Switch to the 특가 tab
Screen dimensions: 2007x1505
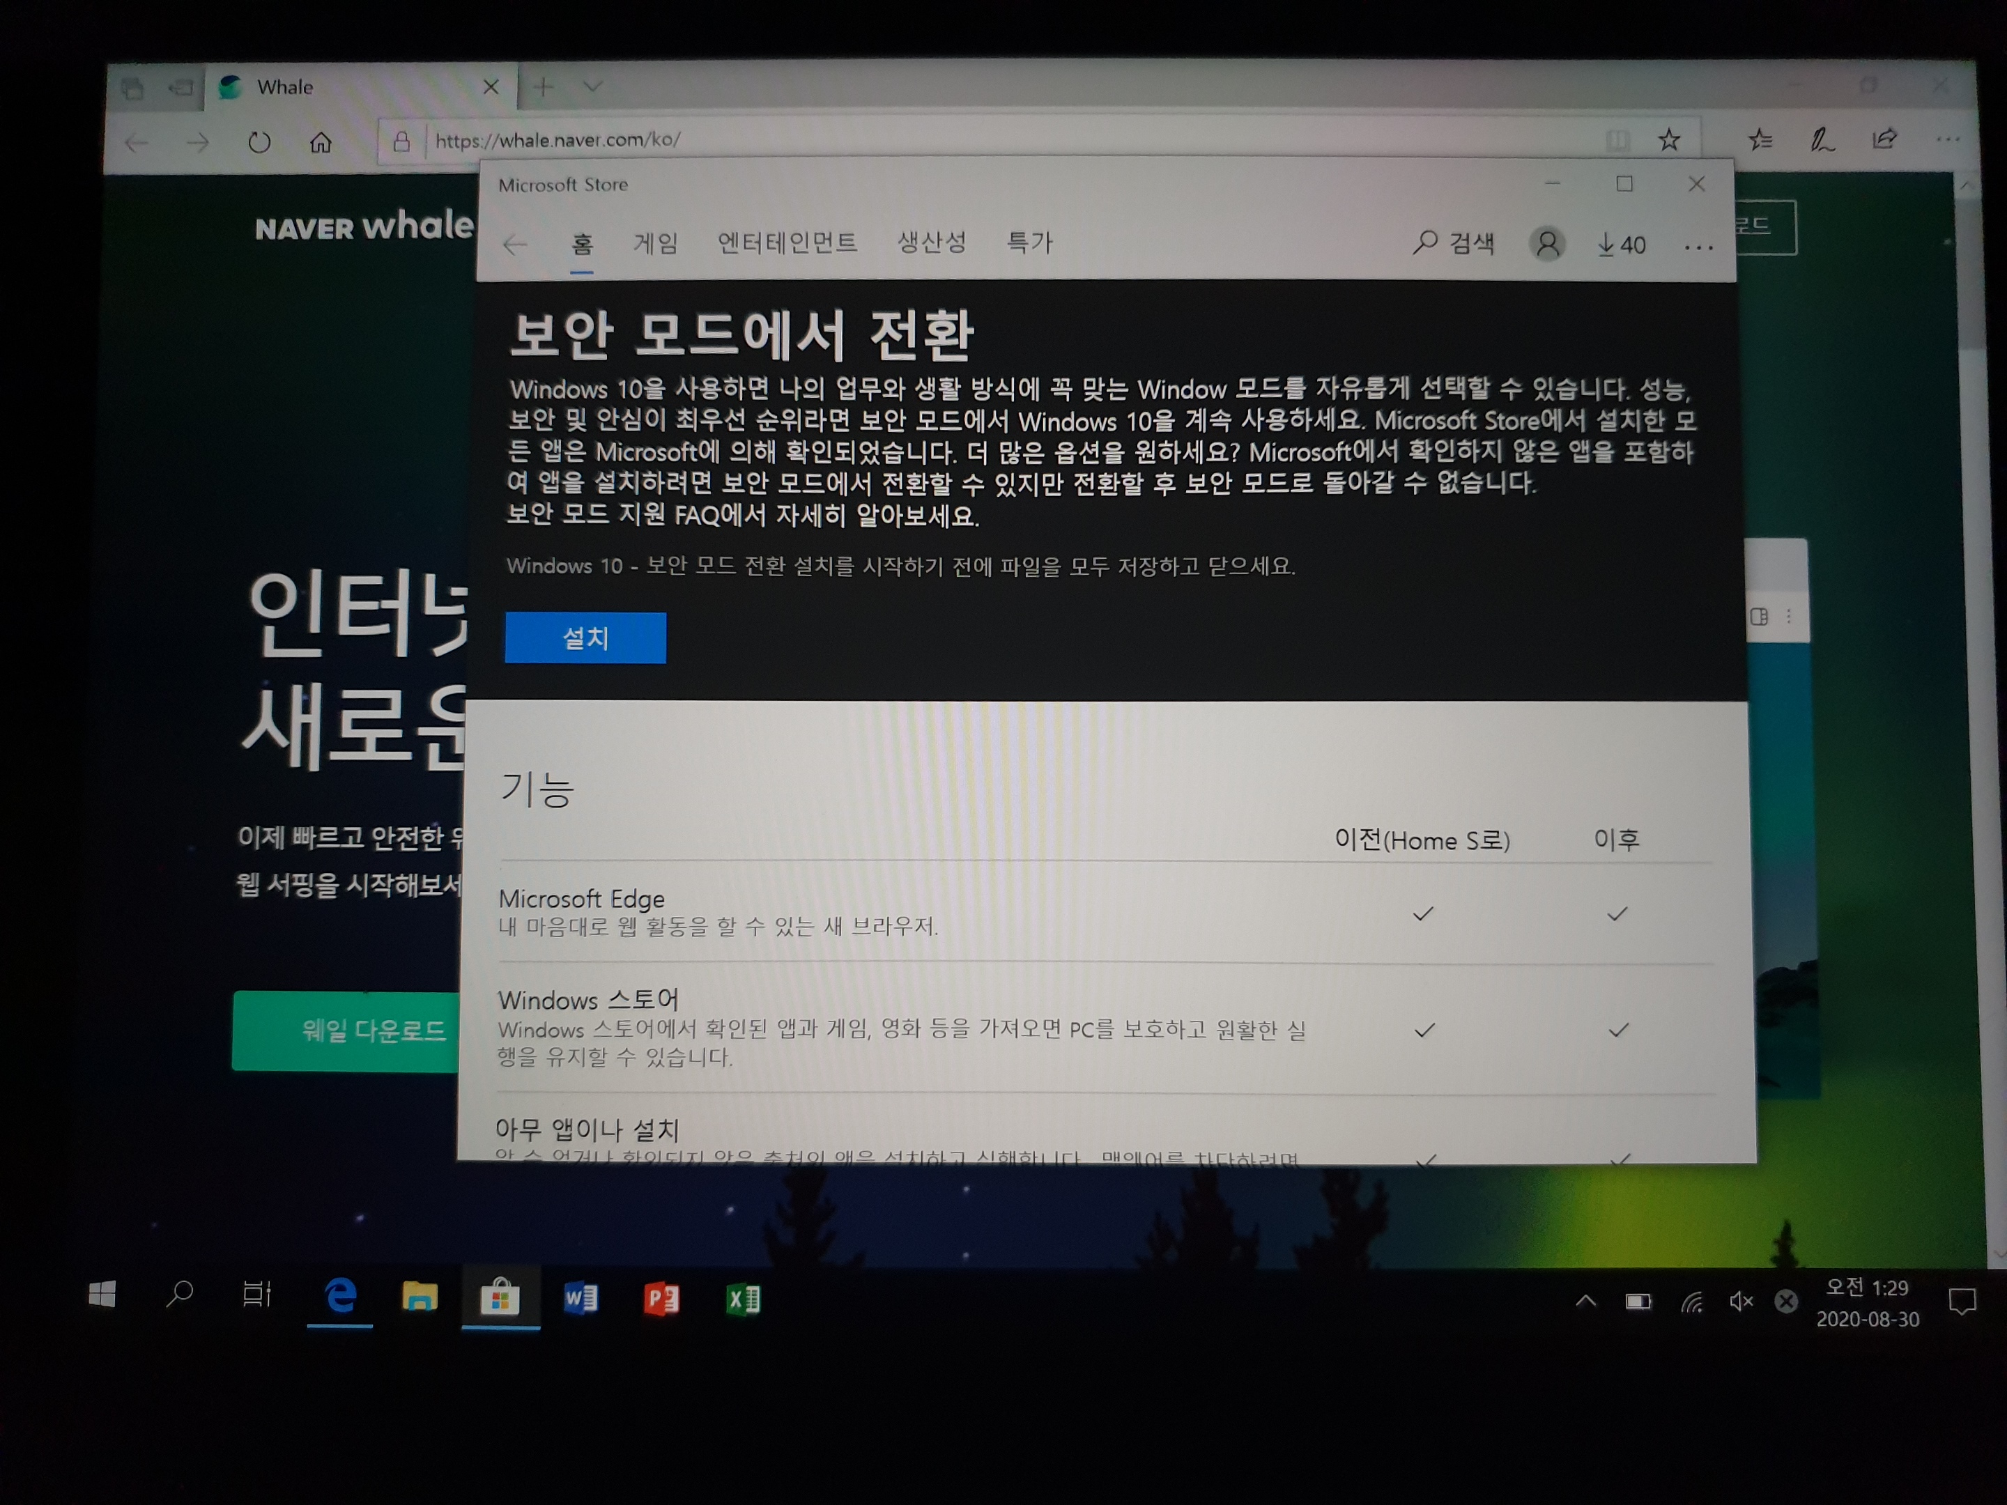[1030, 242]
